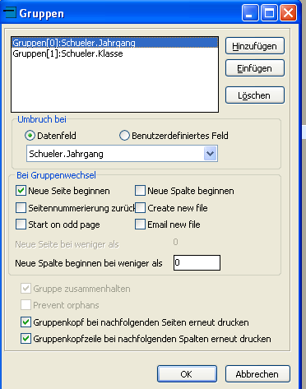Click the Einfügen button
306x389 pixels.
pos(255,68)
